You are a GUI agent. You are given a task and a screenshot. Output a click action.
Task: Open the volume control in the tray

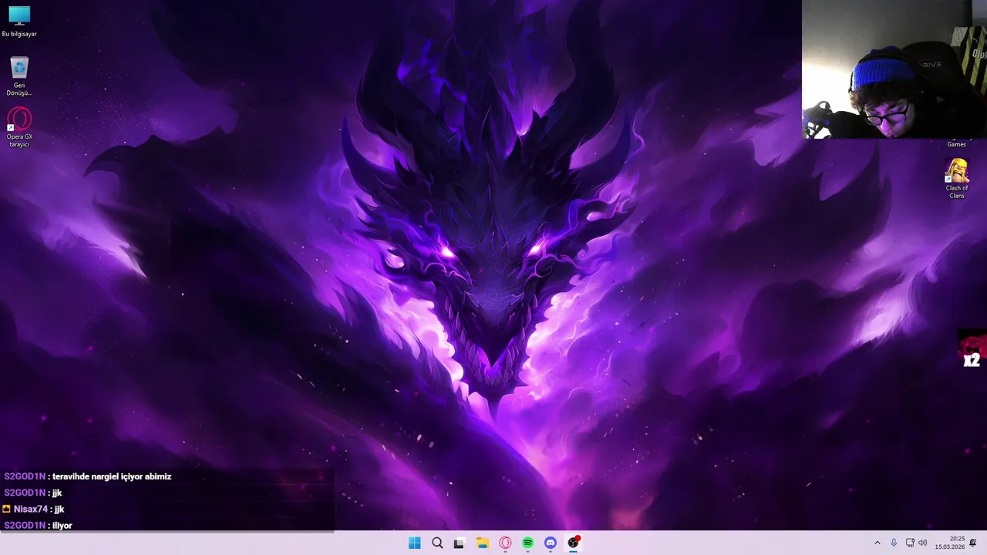point(923,543)
